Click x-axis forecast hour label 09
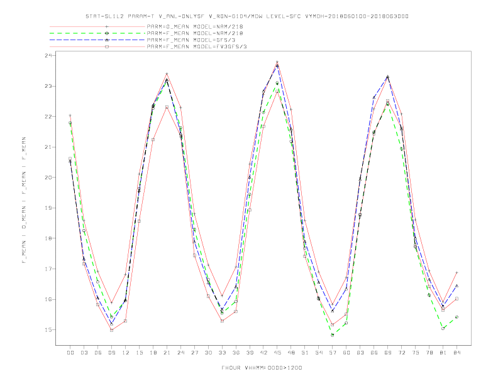Screen dimensions: 498x384 [111, 353]
